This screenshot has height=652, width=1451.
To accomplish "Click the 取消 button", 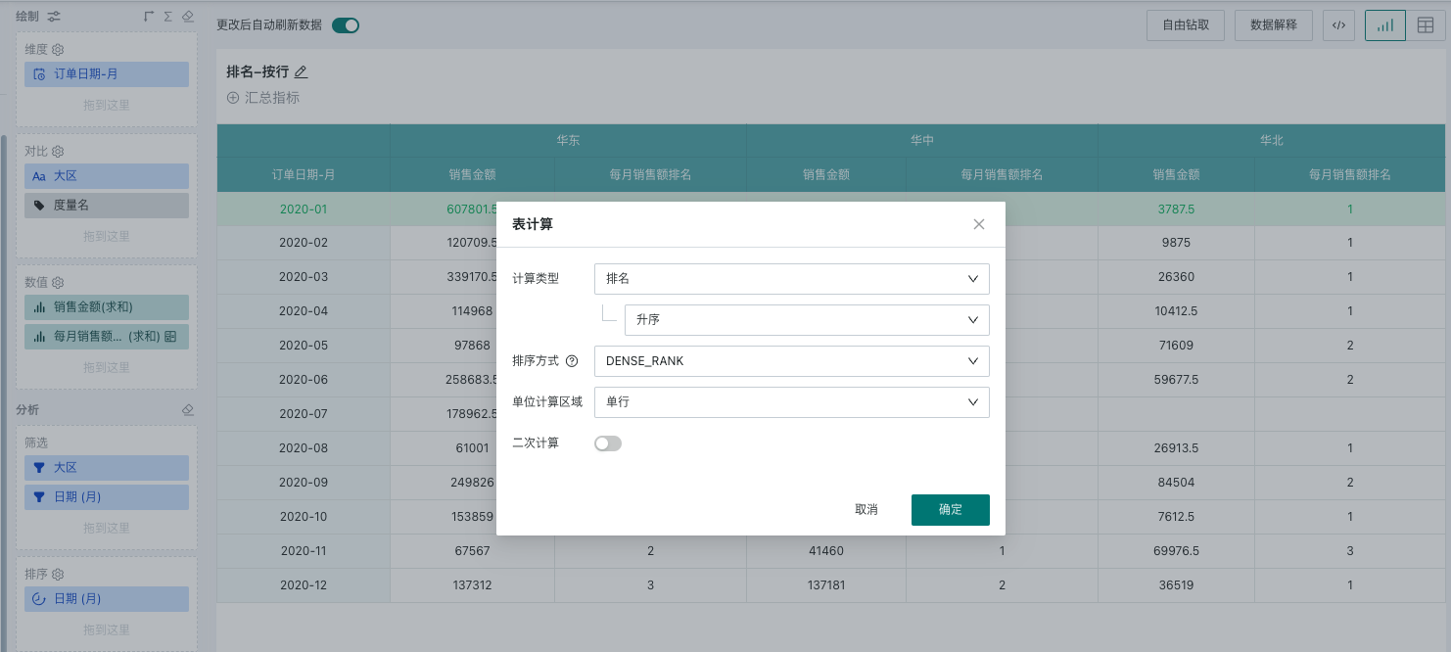I will tap(866, 510).
